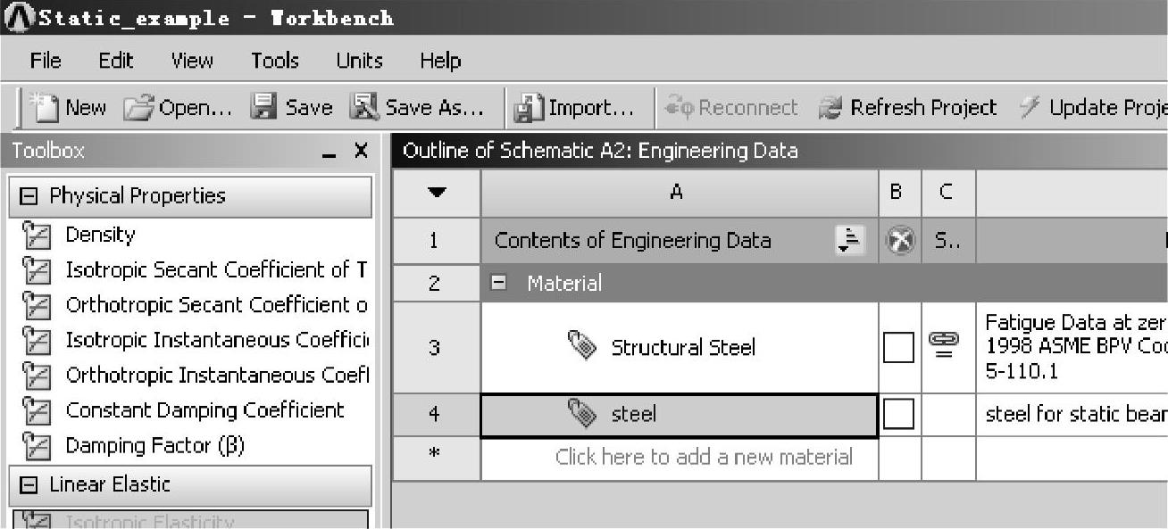Click the Save As toolbar icon

point(364,108)
